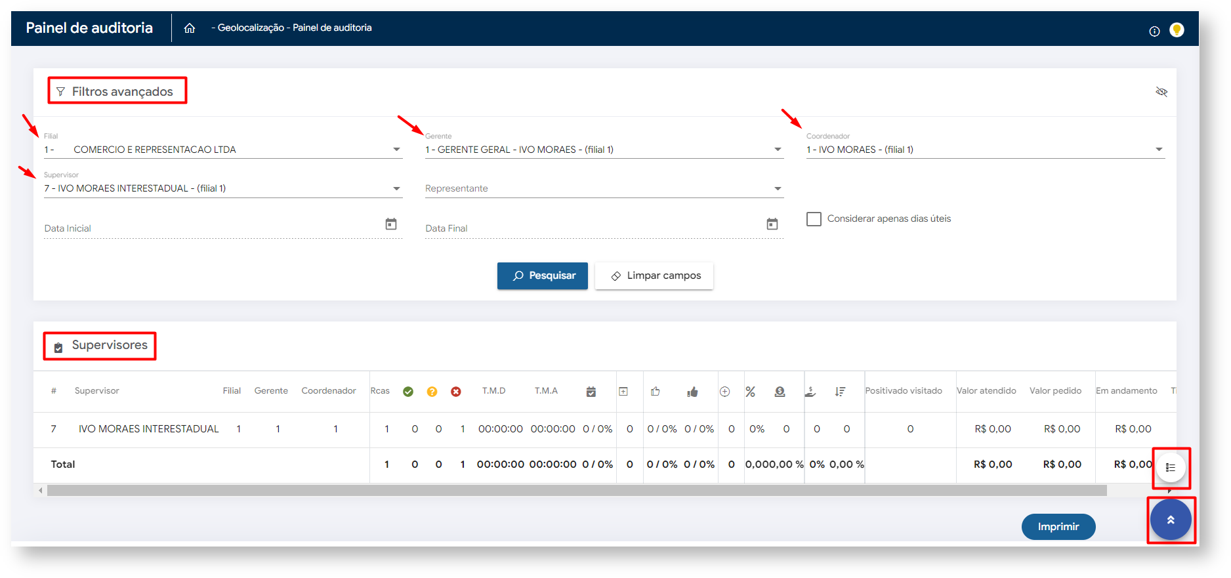Click the blue scroll-to-top button

tap(1171, 520)
